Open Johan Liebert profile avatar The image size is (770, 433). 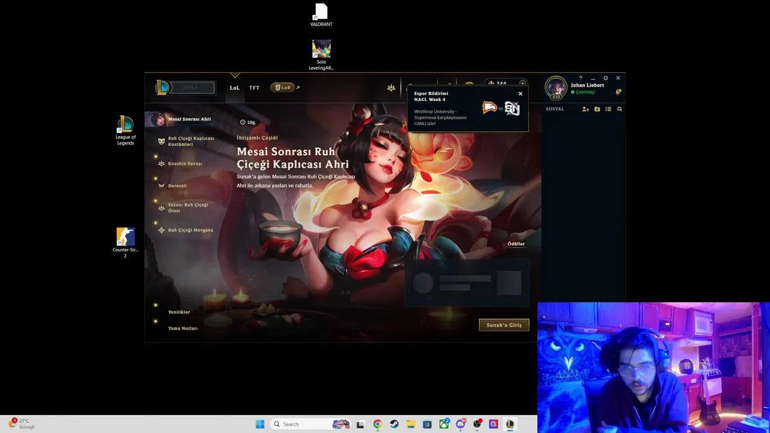pyautogui.click(x=556, y=88)
